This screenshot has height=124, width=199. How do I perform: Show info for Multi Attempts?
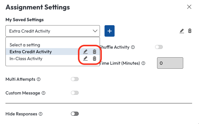pyautogui.click(x=38, y=79)
